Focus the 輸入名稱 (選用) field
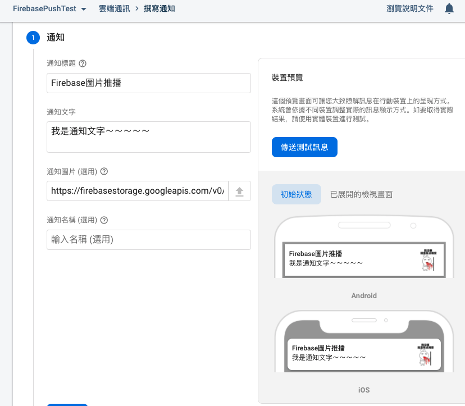 click(x=149, y=240)
